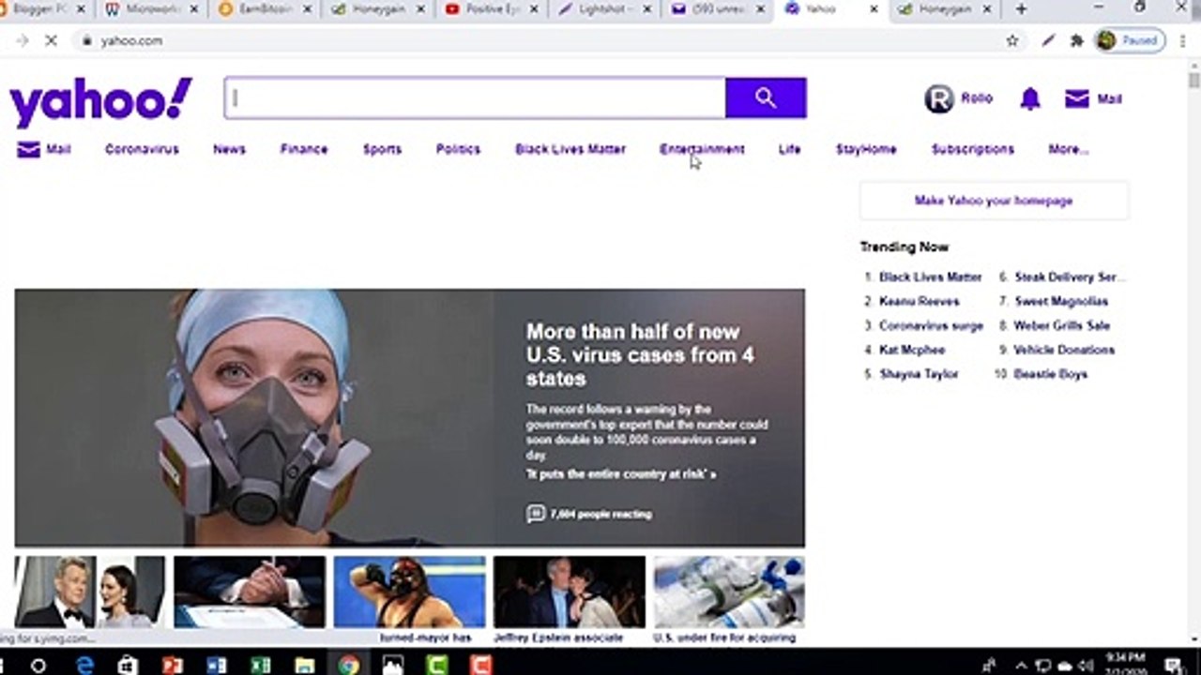Open the Windows action center icon
The height and width of the screenshot is (675, 1201).
coord(1173,666)
